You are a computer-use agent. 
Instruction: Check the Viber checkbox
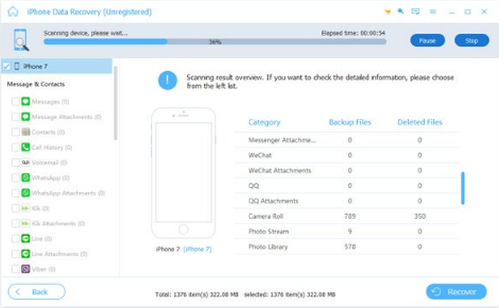15,269
